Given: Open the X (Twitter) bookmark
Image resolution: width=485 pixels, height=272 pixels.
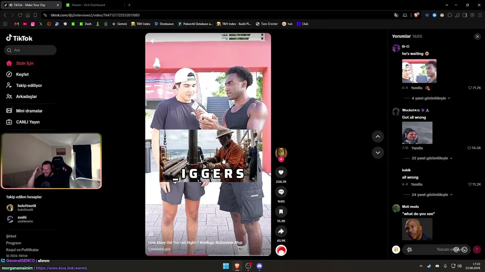Looking at the screenshot, I should 41,24.
